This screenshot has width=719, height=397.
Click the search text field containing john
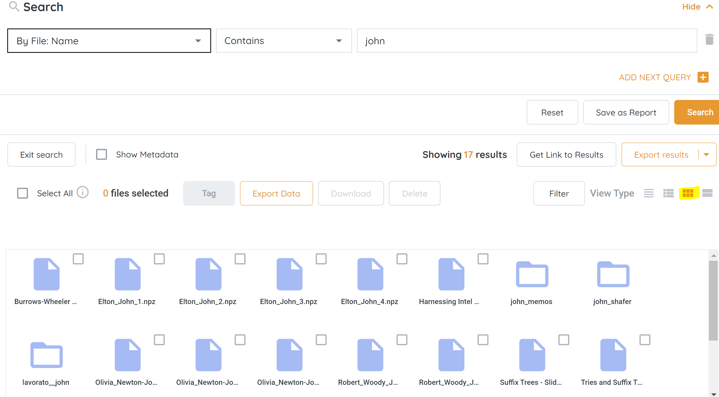pos(527,41)
